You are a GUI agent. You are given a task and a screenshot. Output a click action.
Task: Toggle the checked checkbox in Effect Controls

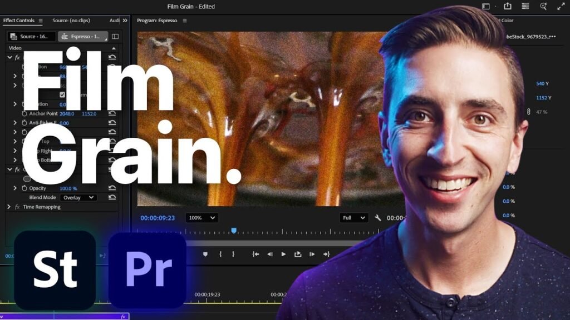pos(62,94)
